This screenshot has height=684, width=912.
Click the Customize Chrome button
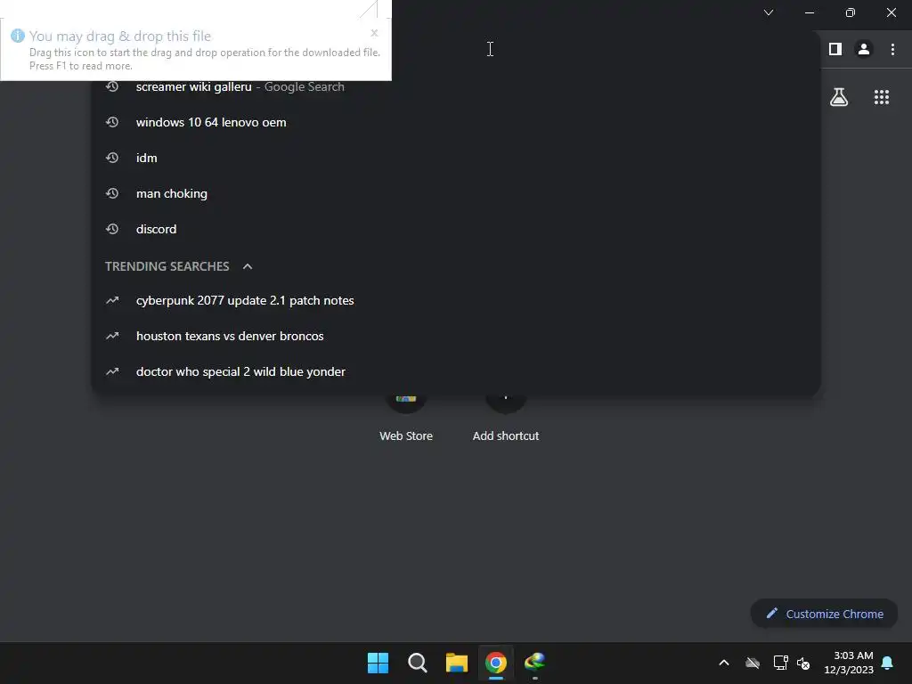tap(824, 614)
